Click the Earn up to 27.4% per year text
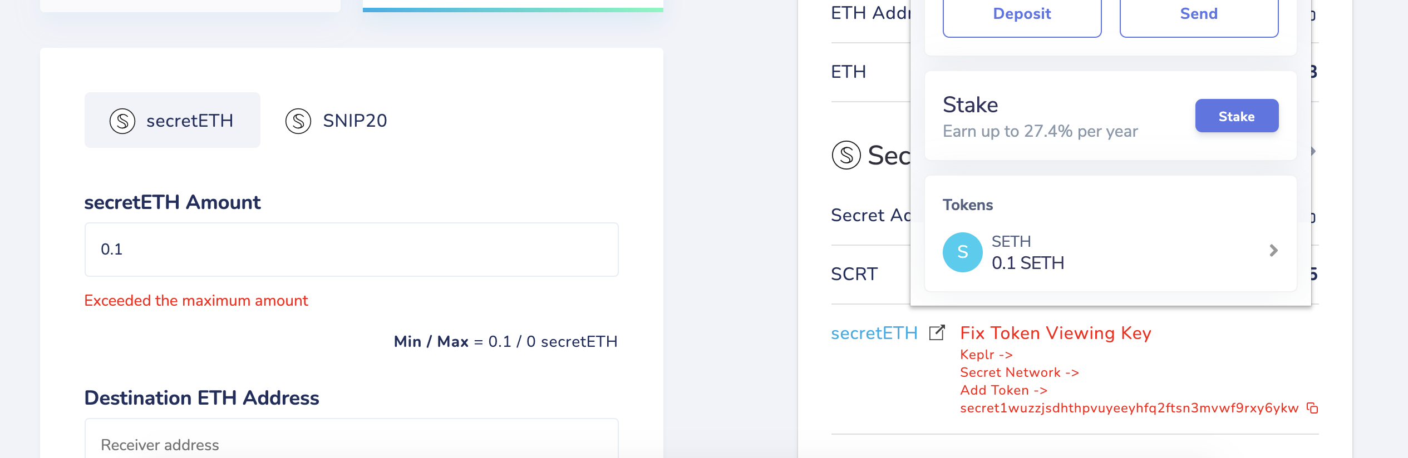Viewport: 1408px width, 458px height. click(1040, 131)
